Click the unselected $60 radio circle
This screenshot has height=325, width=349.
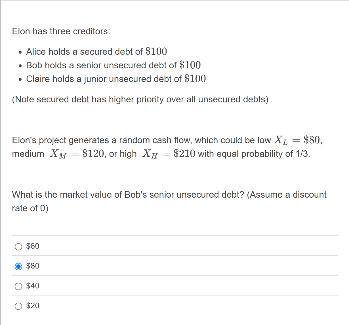tap(18, 246)
